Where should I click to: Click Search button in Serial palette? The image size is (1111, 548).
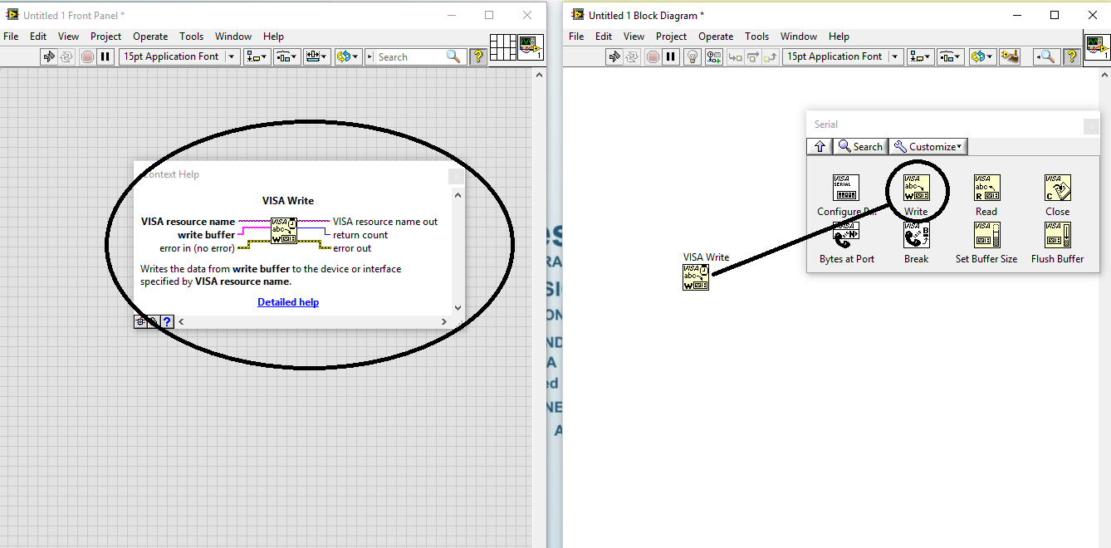(860, 147)
